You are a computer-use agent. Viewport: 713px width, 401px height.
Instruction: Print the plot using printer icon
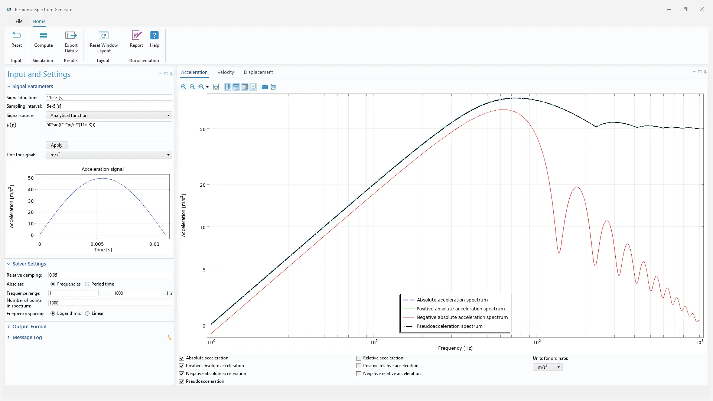[x=273, y=87]
